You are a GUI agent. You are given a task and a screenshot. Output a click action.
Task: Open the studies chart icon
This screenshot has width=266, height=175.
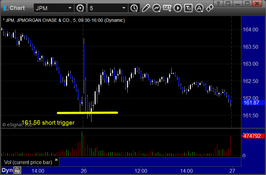pyautogui.click(x=156, y=8)
